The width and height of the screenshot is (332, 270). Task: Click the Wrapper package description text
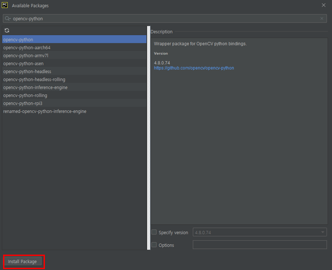pos(200,44)
